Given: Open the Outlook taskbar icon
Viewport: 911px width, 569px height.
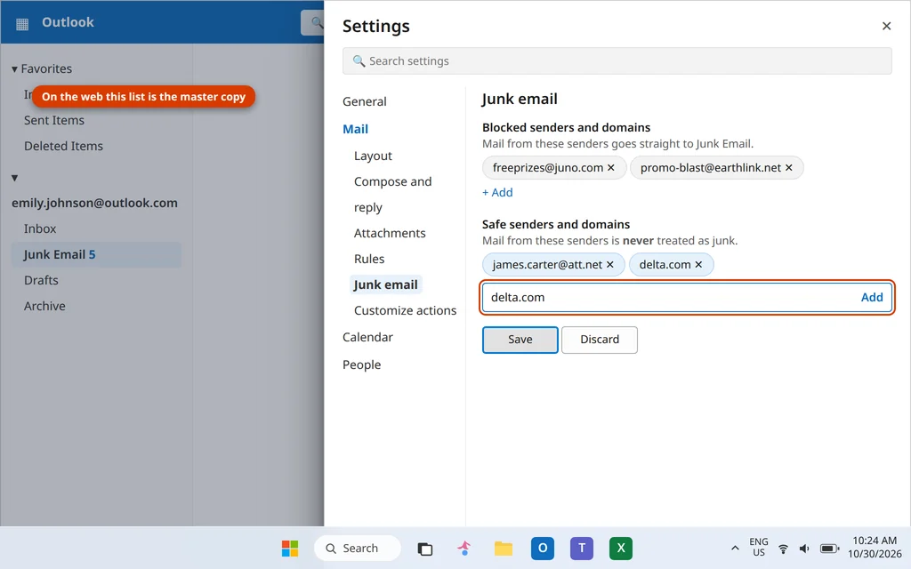Looking at the screenshot, I should [x=542, y=548].
